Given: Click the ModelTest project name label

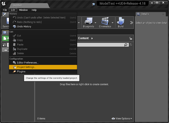Looking at the screenshot, I should coord(123,3).
